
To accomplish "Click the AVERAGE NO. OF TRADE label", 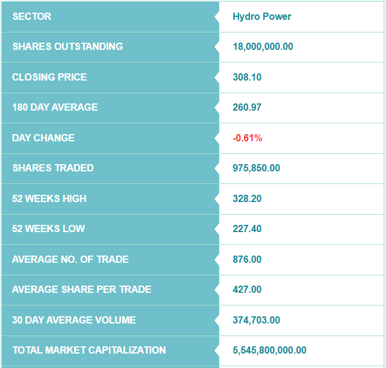I will (x=70, y=259).
